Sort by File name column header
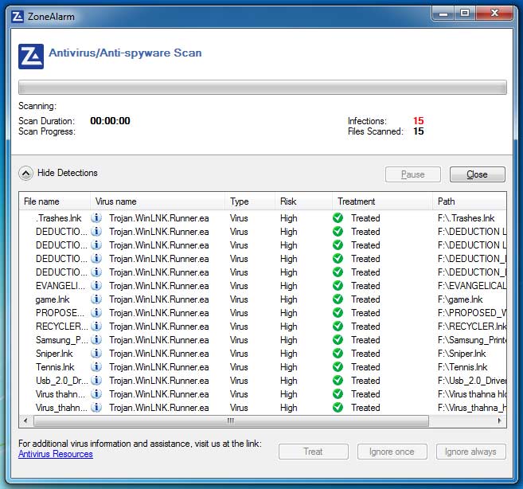 click(x=55, y=201)
